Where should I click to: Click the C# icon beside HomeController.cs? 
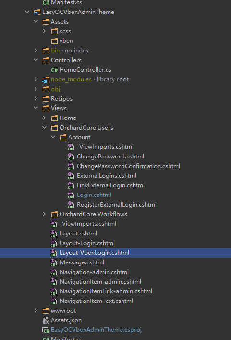54,70
